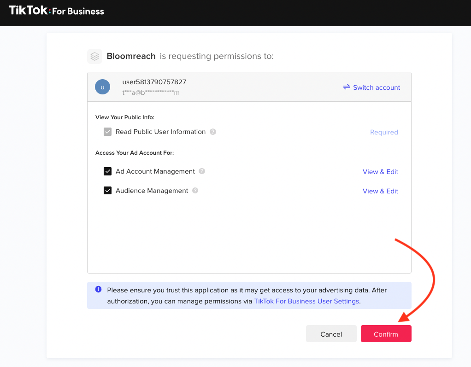The image size is (471, 367).
Task: Click the blue info icon in notice
Action: tap(98, 289)
